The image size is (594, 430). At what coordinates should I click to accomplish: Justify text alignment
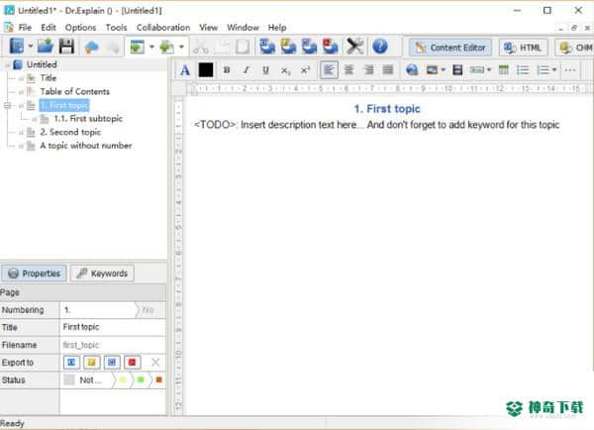[388, 69]
